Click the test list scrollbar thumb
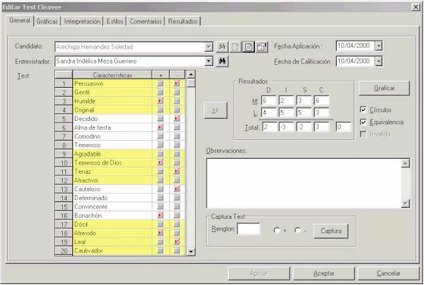This screenshot has width=424, height=285. [191, 82]
